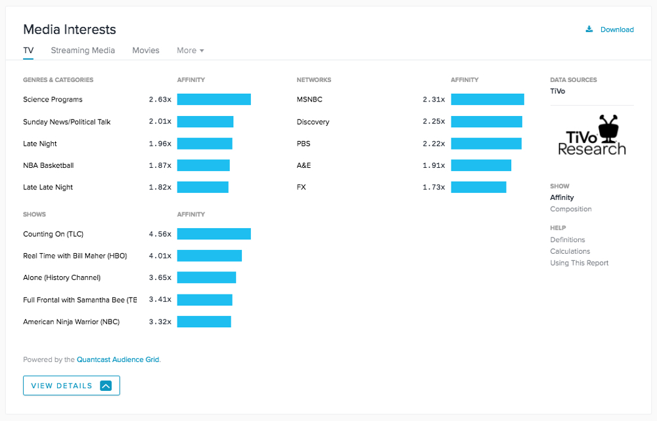657x421 pixels.
Task: Click the Science Programs affinity bar
Action: pos(214,99)
